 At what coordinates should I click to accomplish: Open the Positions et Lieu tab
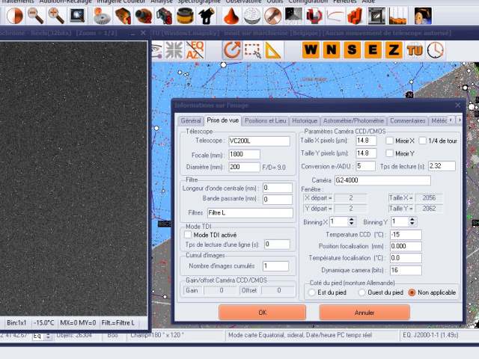pos(266,120)
